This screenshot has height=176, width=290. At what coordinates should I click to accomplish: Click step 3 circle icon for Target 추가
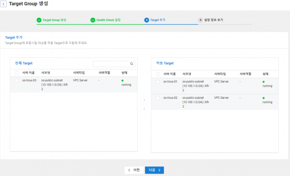(146, 20)
